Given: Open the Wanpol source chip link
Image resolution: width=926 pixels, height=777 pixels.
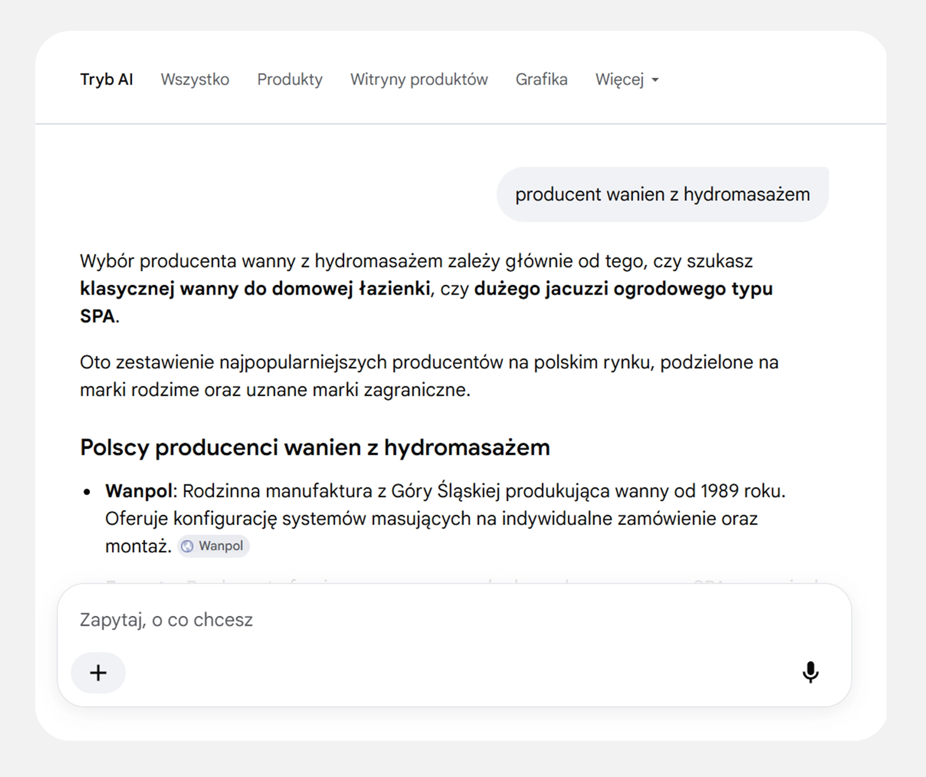Looking at the screenshot, I should click(214, 546).
